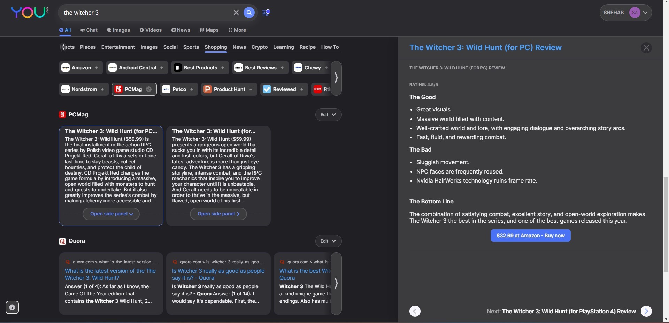Open 'What is the best Wit' Quora link
Viewport: 669px width, 323px height.
coord(305,274)
